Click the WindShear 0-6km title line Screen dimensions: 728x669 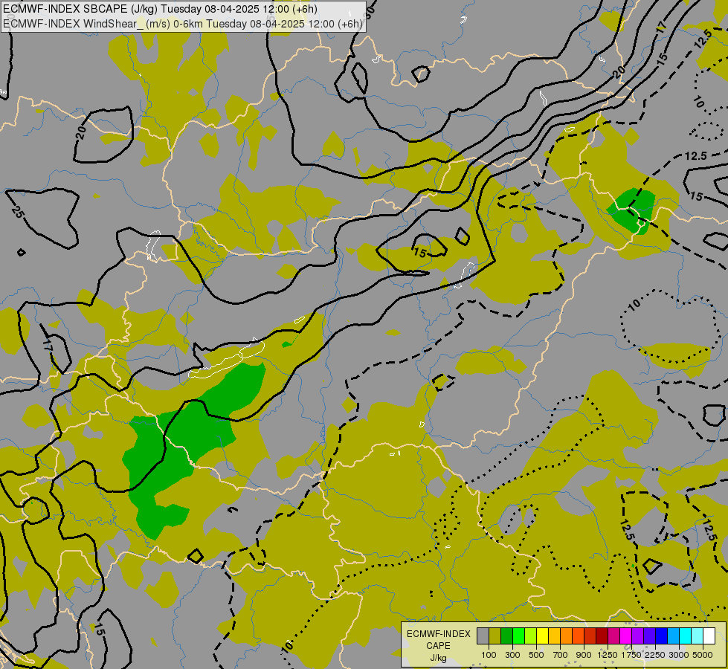[x=182, y=24]
